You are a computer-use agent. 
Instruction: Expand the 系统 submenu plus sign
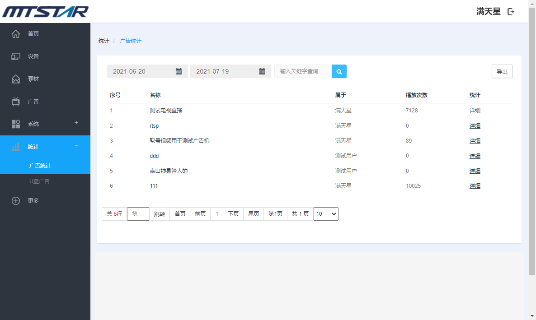pyautogui.click(x=76, y=123)
